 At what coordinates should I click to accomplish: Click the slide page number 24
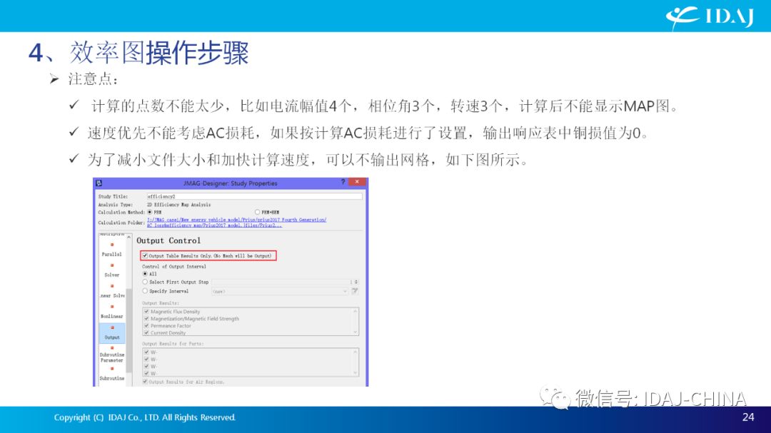[748, 417]
